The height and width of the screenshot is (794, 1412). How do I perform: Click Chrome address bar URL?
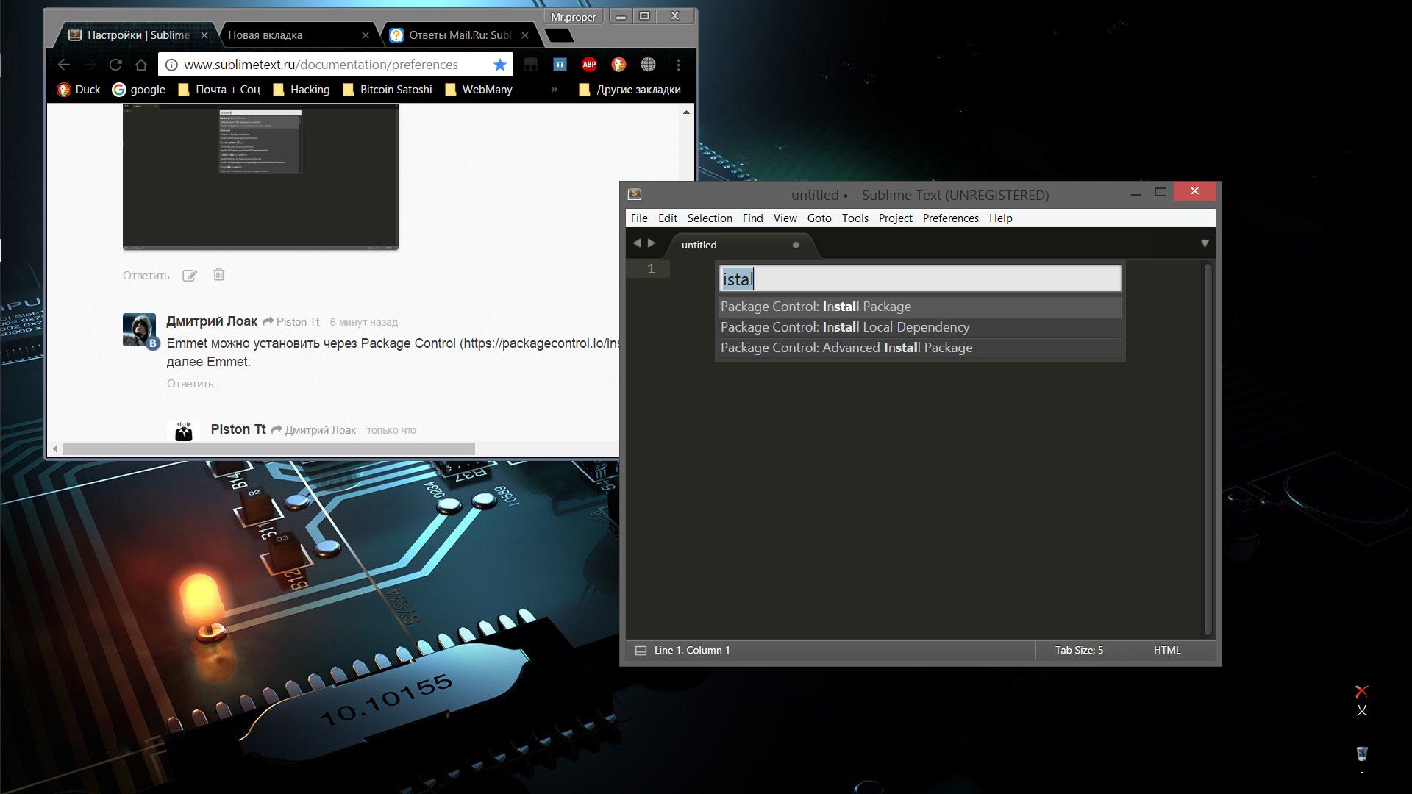(321, 65)
